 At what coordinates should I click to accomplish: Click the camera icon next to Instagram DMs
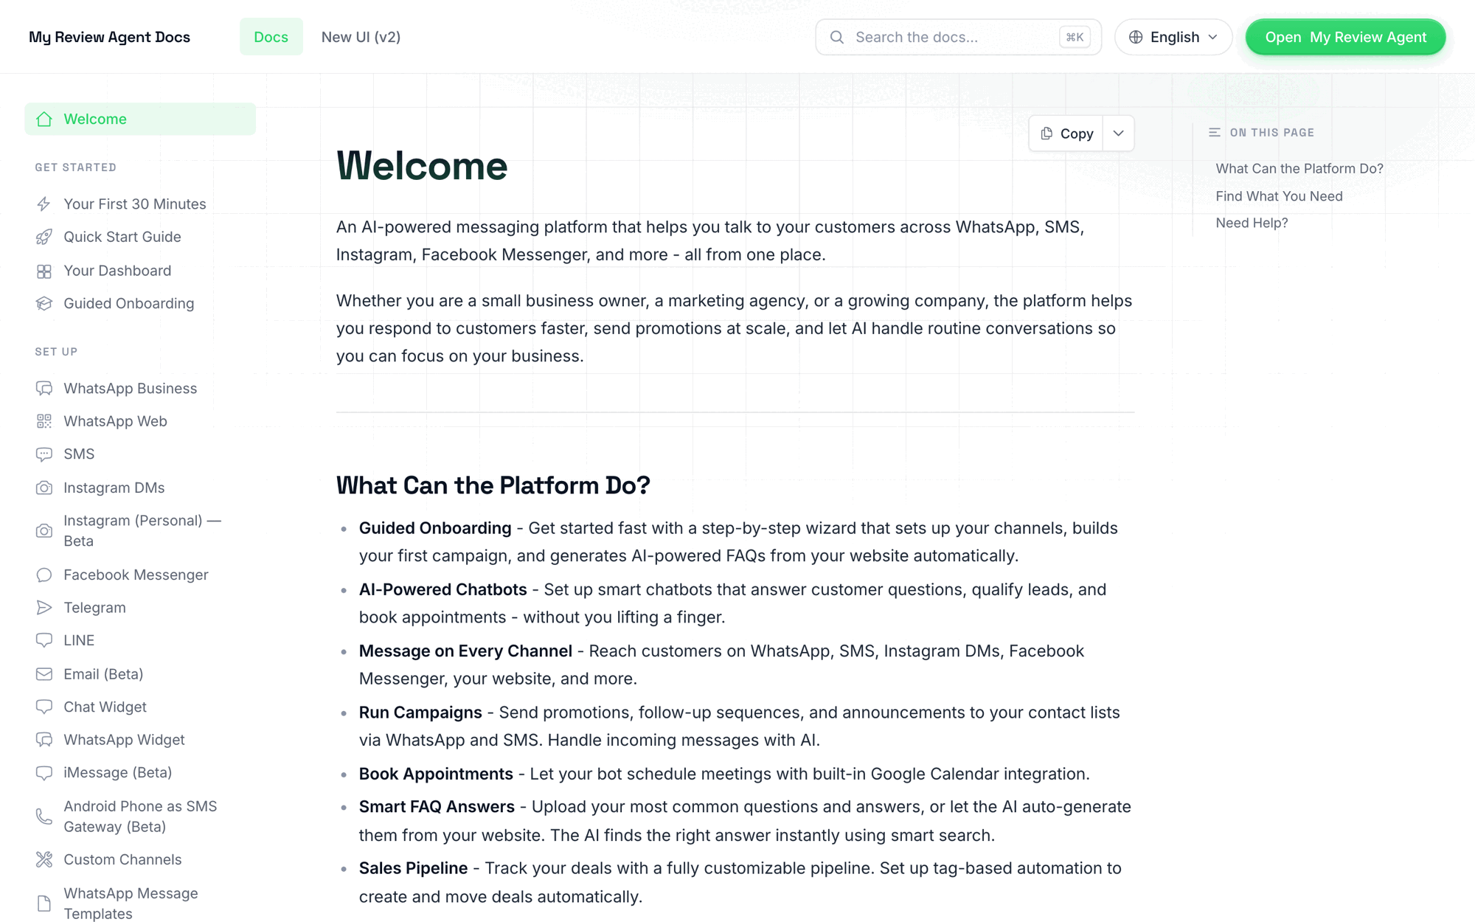(x=44, y=488)
